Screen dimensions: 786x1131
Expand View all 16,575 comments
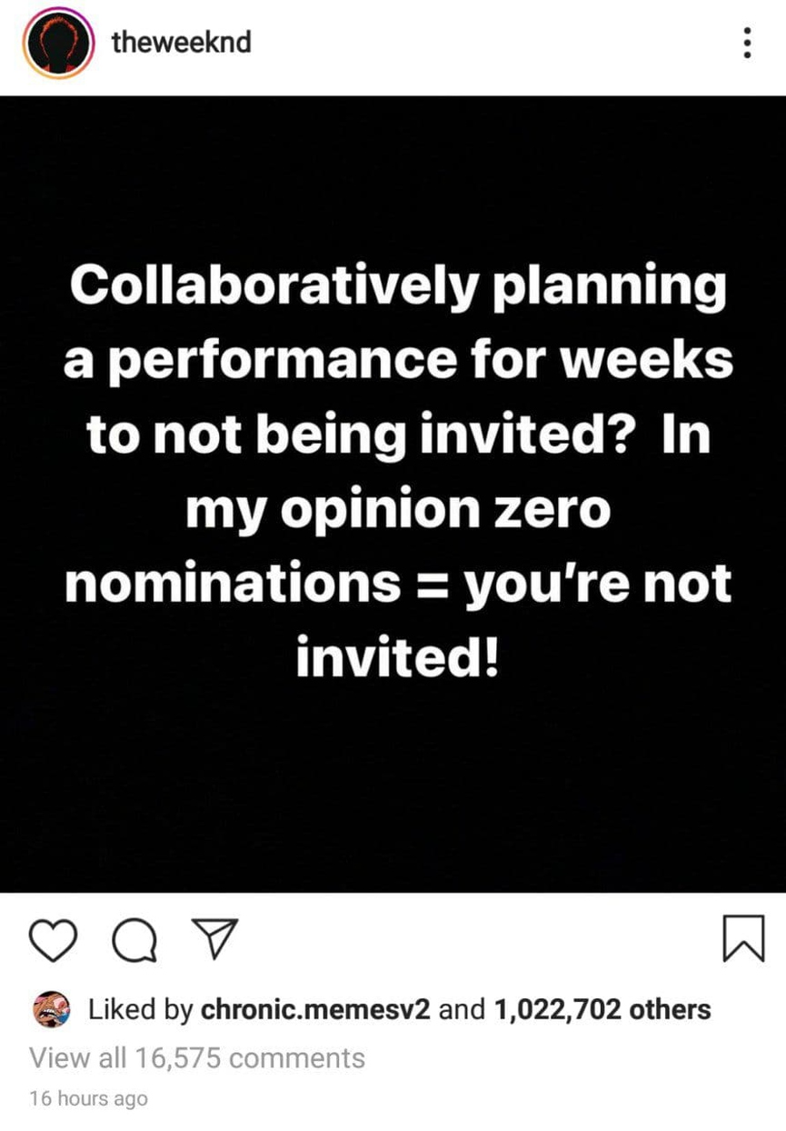pyautogui.click(x=197, y=1057)
